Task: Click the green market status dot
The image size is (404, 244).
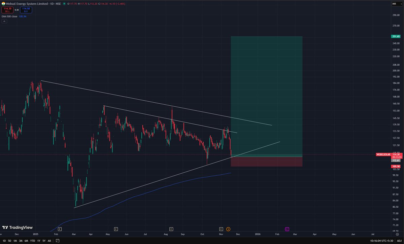Action: click(x=64, y=4)
